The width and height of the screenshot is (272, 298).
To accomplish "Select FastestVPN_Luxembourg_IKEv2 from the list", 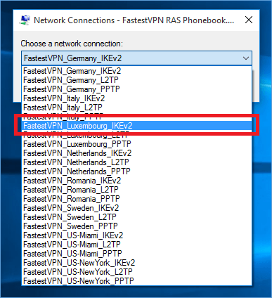I will [x=136, y=126].
